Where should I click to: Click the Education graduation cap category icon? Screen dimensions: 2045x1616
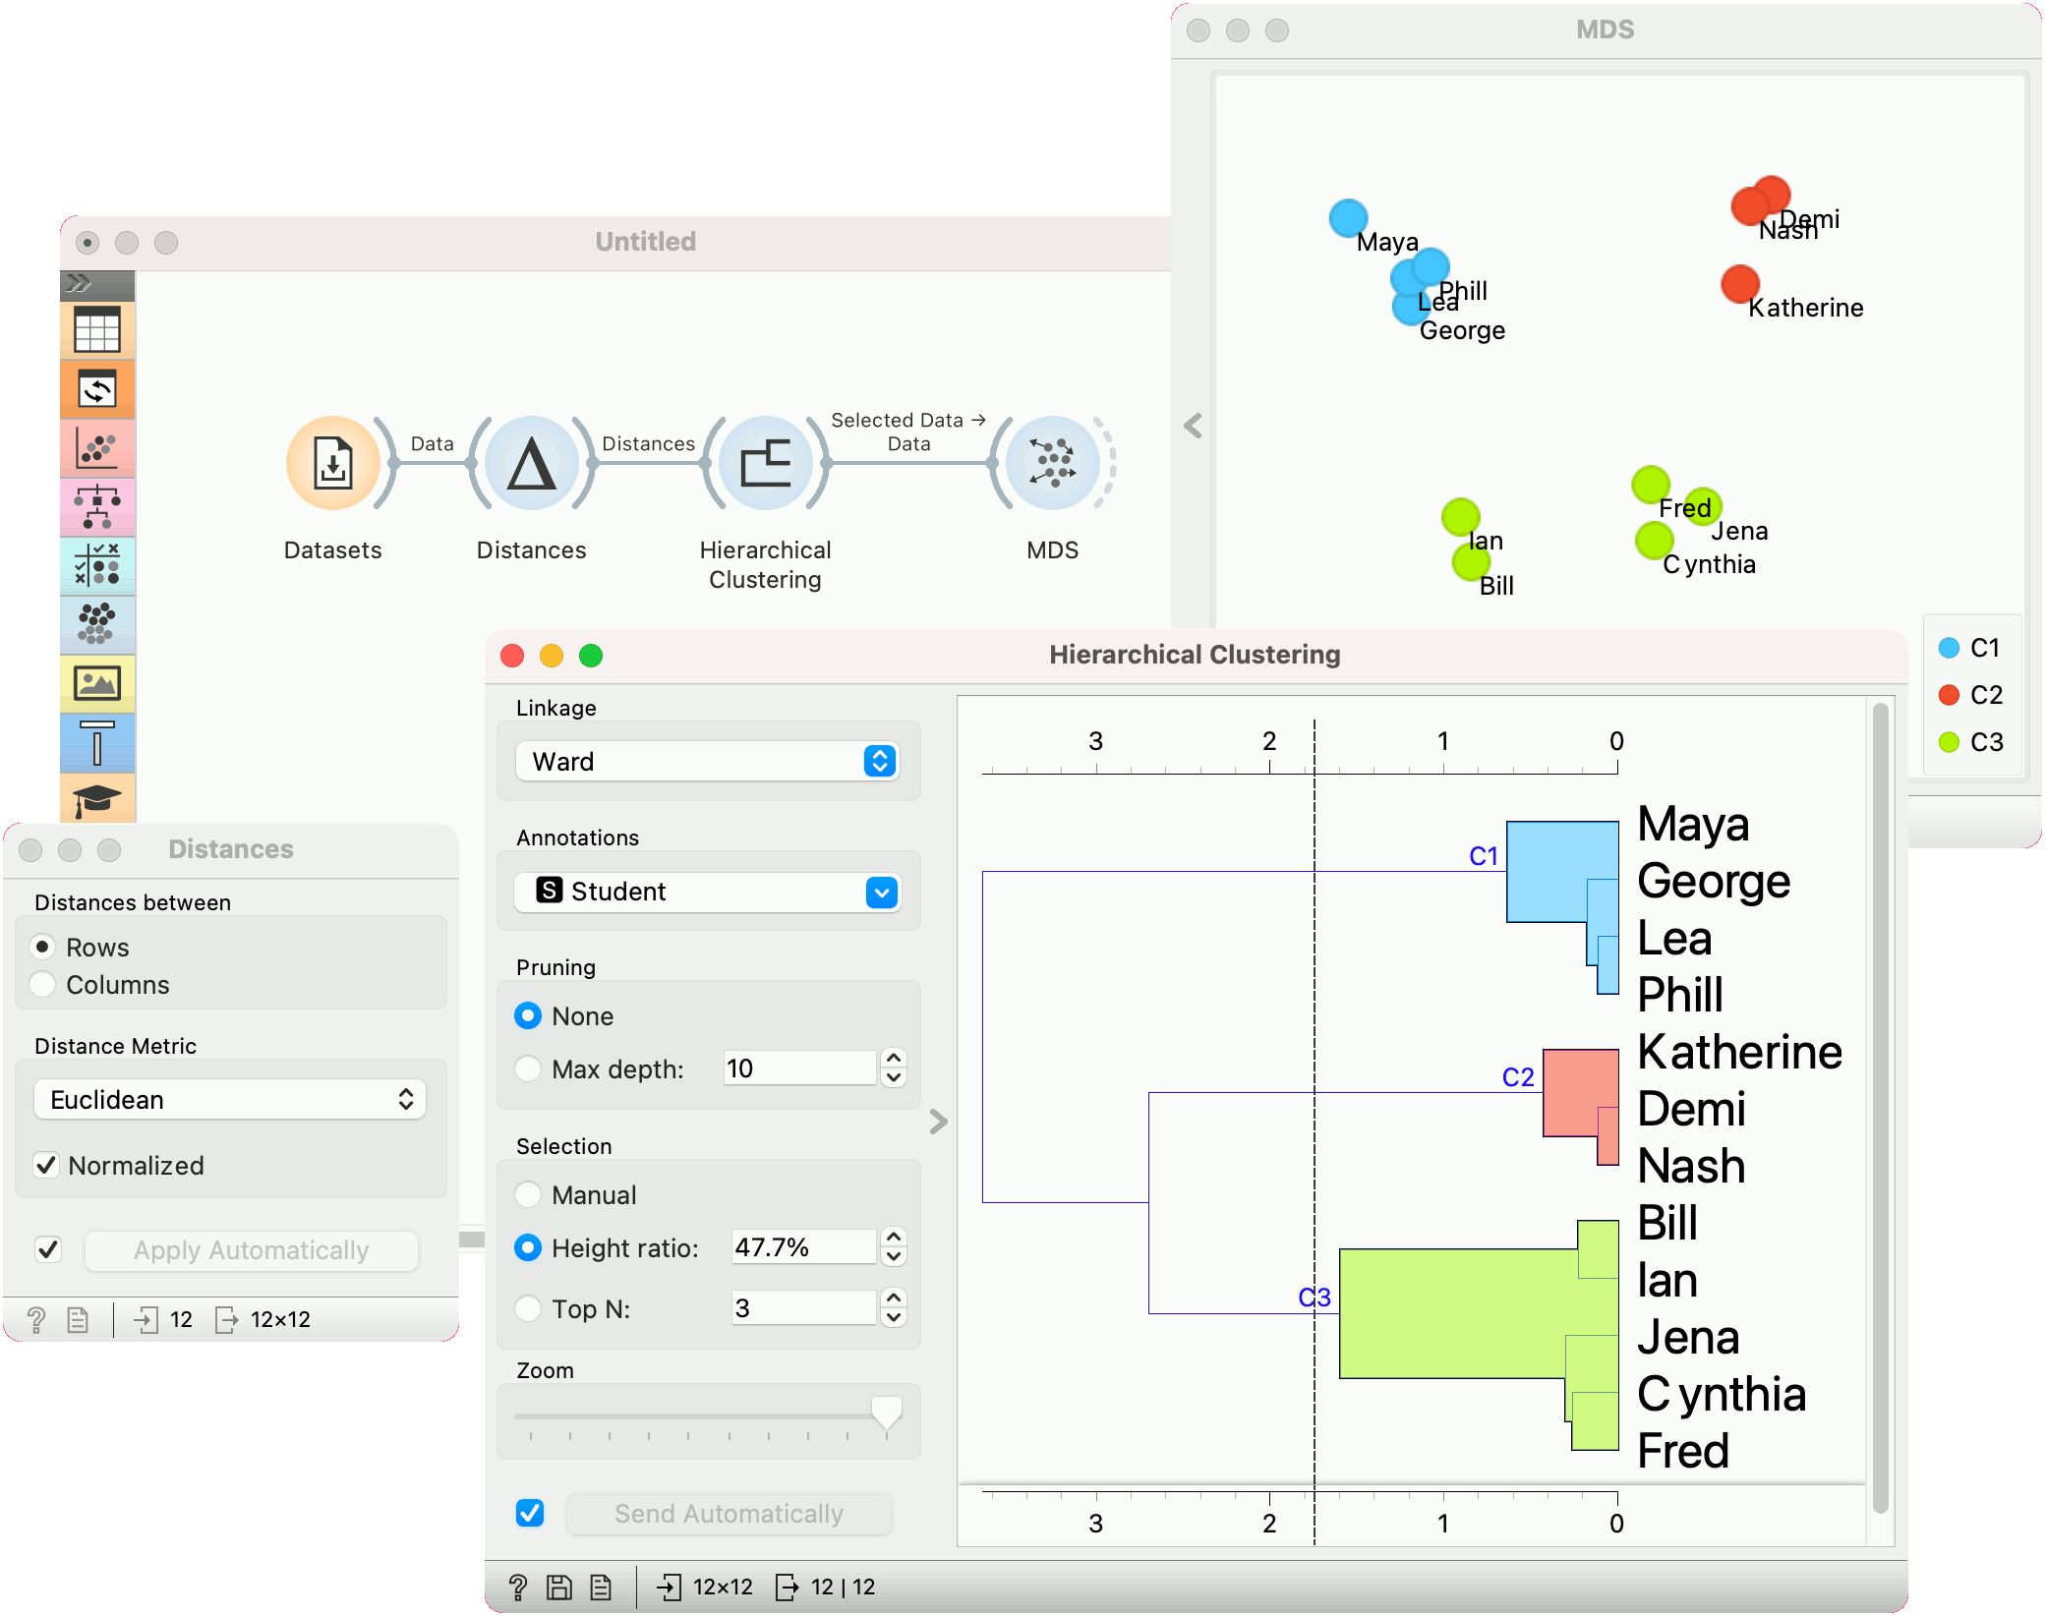tap(97, 799)
